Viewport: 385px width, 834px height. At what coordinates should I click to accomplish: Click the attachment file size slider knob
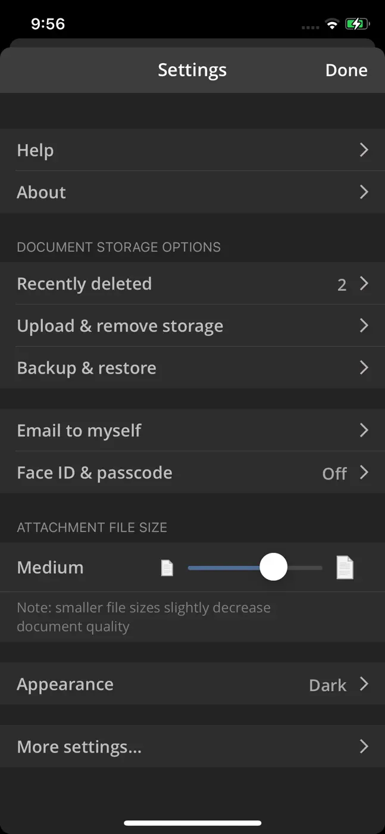(274, 568)
